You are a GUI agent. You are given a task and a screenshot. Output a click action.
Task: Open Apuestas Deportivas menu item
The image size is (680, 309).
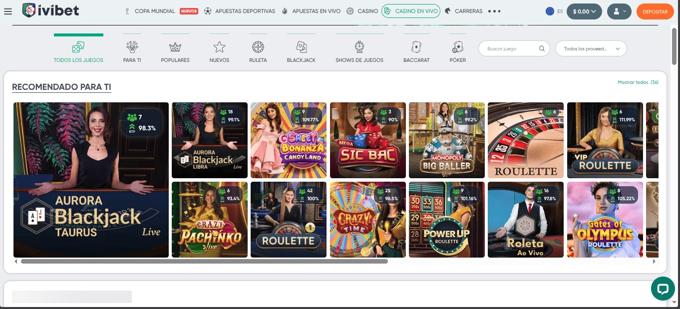[x=245, y=11]
